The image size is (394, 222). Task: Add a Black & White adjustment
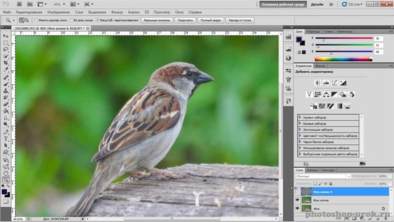tap(334, 94)
